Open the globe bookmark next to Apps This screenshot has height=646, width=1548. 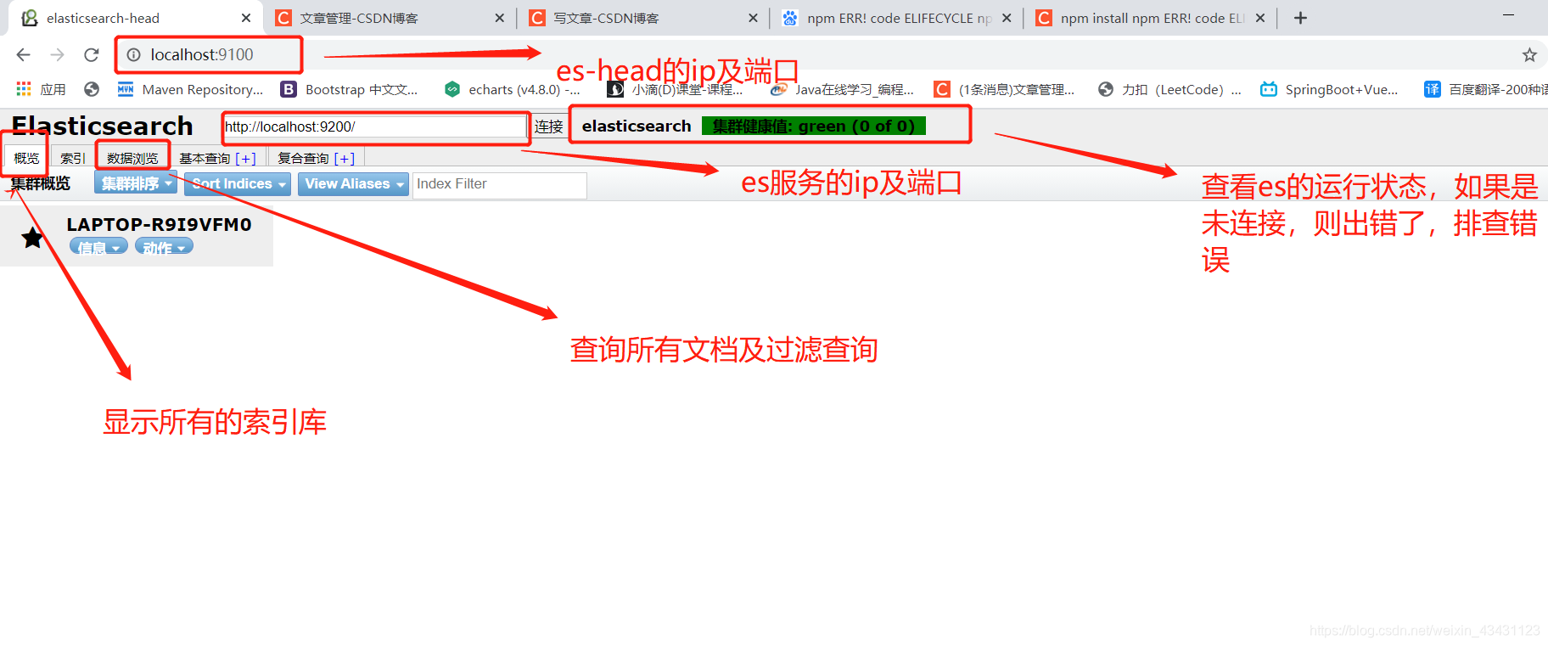[92, 89]
